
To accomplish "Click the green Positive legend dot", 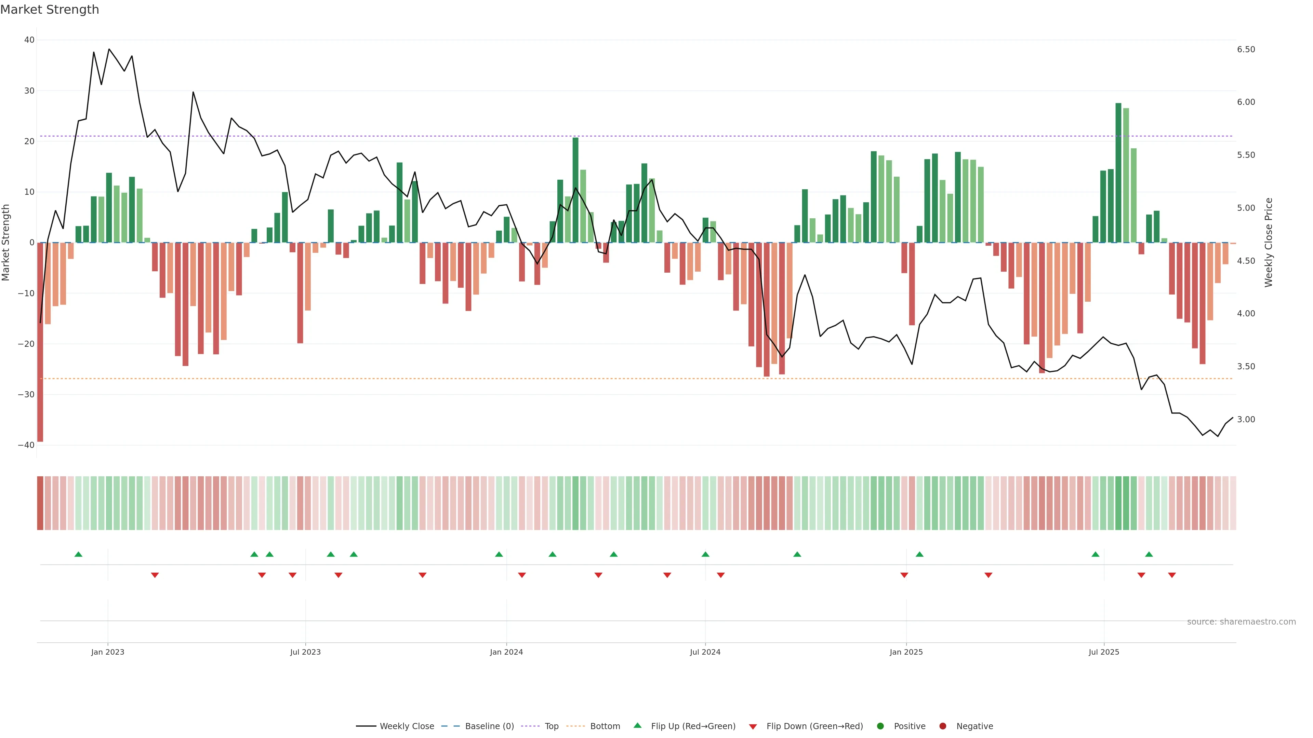I will point(880,726).
